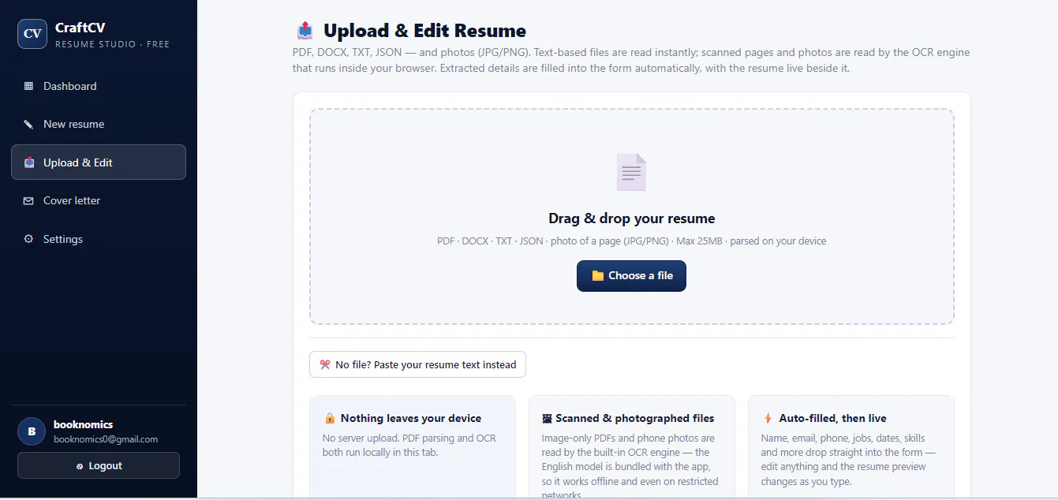1058x500 pixels.
Task: Click the New resume pencil icon
Action: tap(28, 125)
